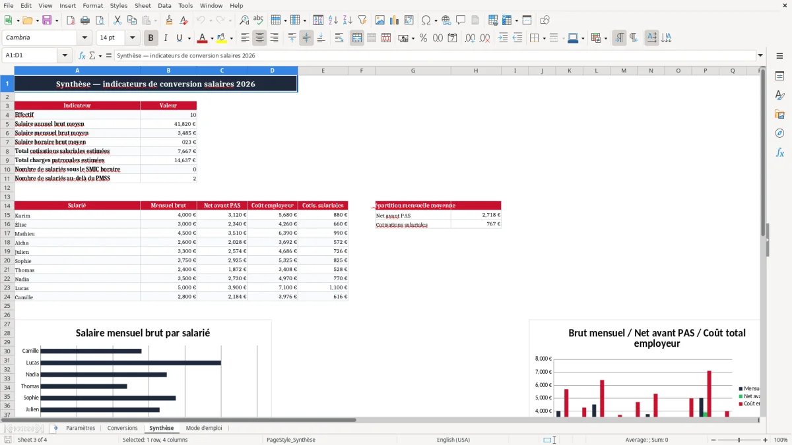Remove decimal place icon
The image size is (792, 445).
pos(485,38)
